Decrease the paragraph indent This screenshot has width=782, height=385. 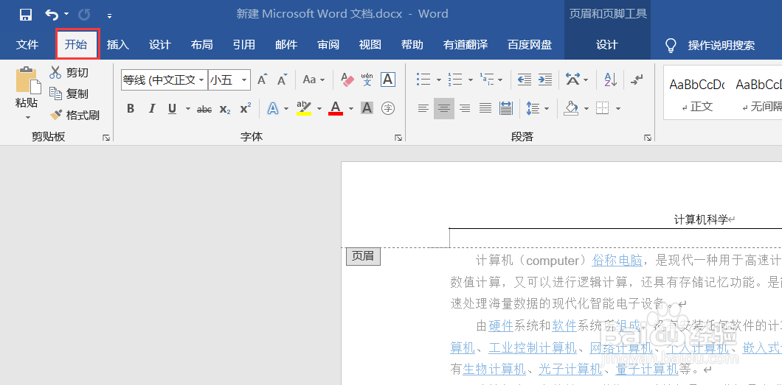[x=524, y=80]
